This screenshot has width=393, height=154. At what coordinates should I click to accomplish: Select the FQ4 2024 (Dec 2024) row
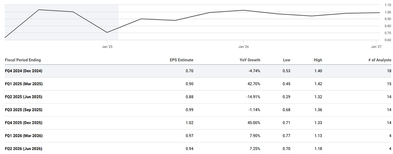point(198,71)
